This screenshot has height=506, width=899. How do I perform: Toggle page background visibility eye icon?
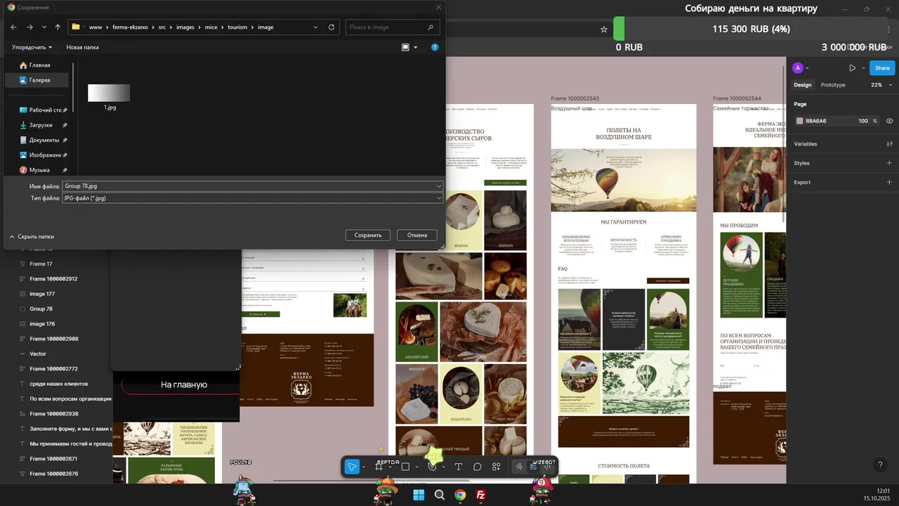[889, 121]
